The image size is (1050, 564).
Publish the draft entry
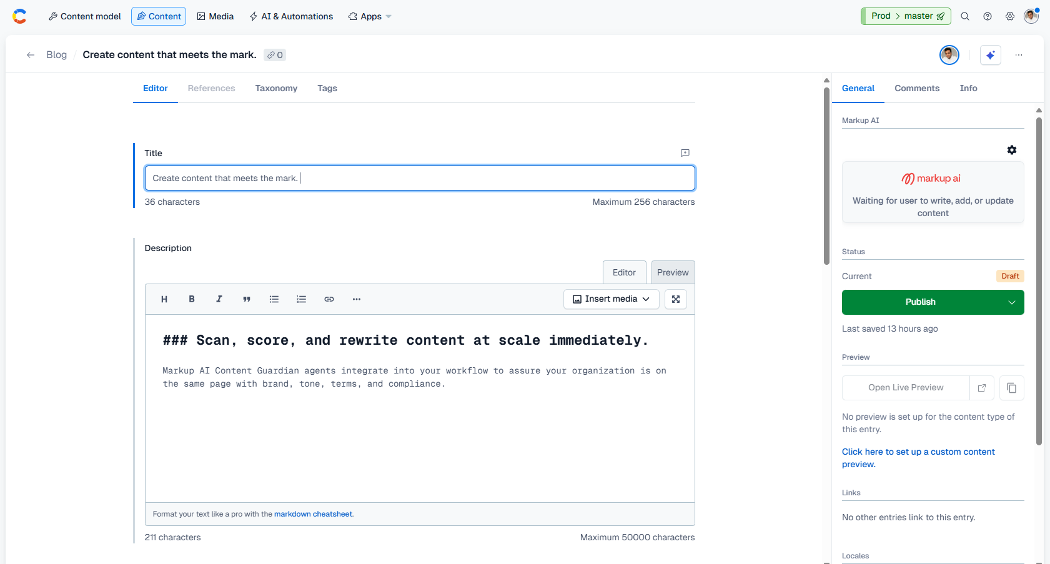920,302
